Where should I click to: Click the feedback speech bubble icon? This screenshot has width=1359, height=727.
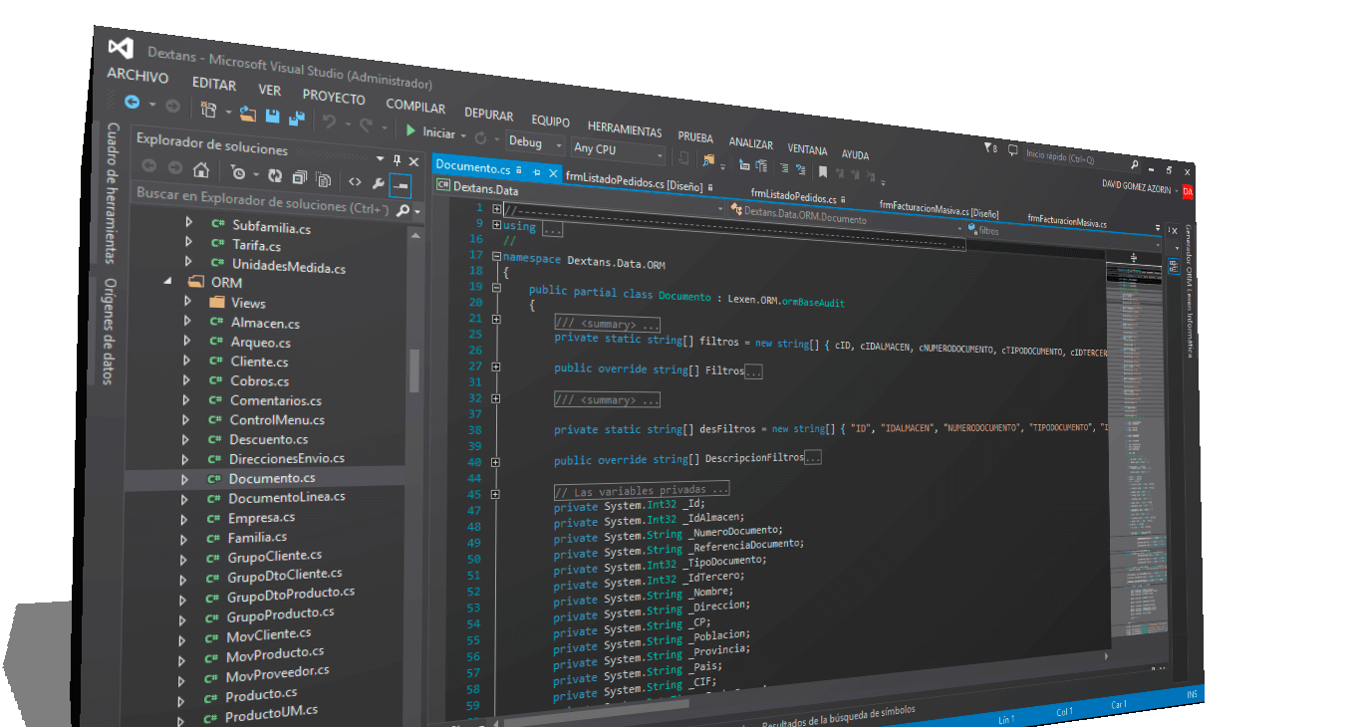[1012, 151]
